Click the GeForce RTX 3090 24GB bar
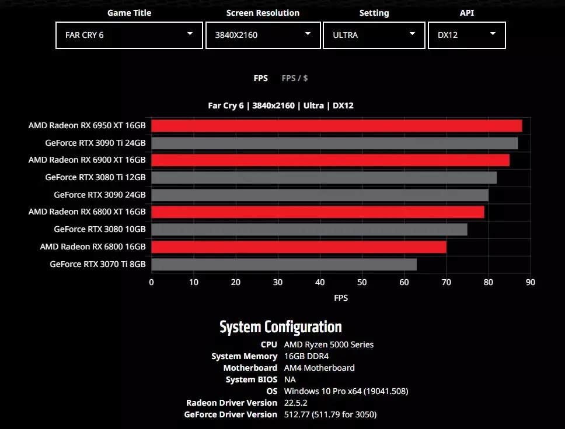 pyautogui.click(x=320, y=195)
